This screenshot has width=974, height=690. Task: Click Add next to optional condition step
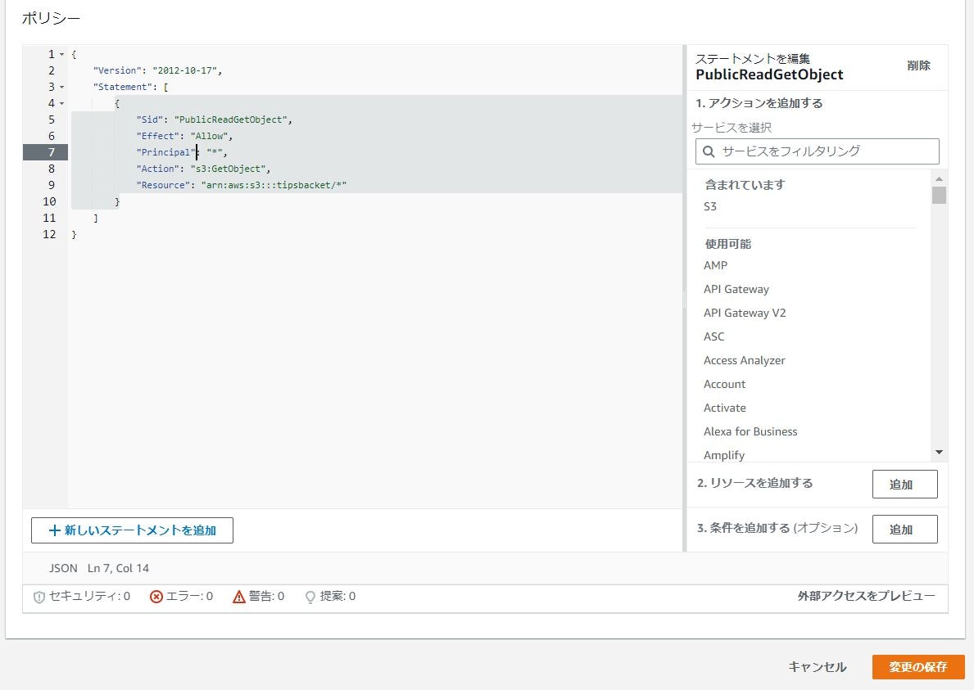pos(905,530)
